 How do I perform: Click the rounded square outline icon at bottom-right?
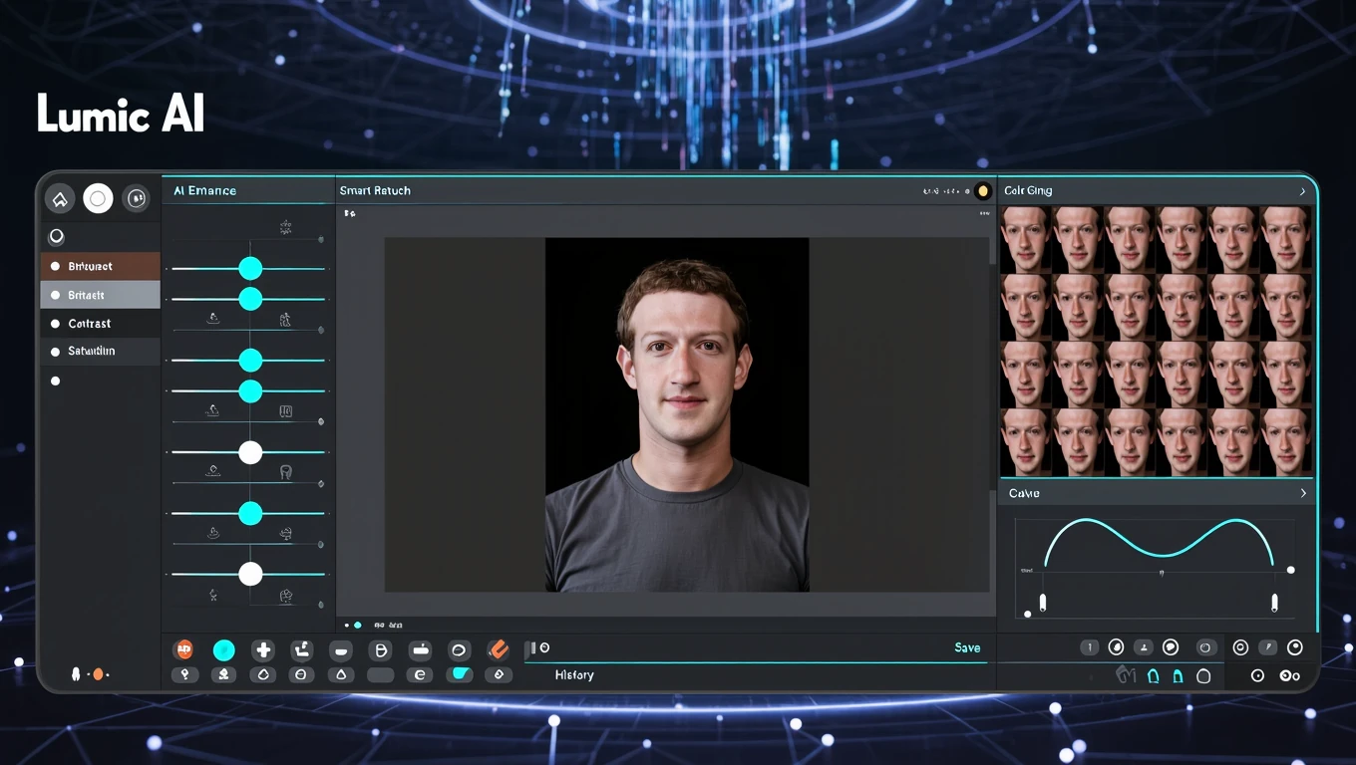pos(1203,676)
